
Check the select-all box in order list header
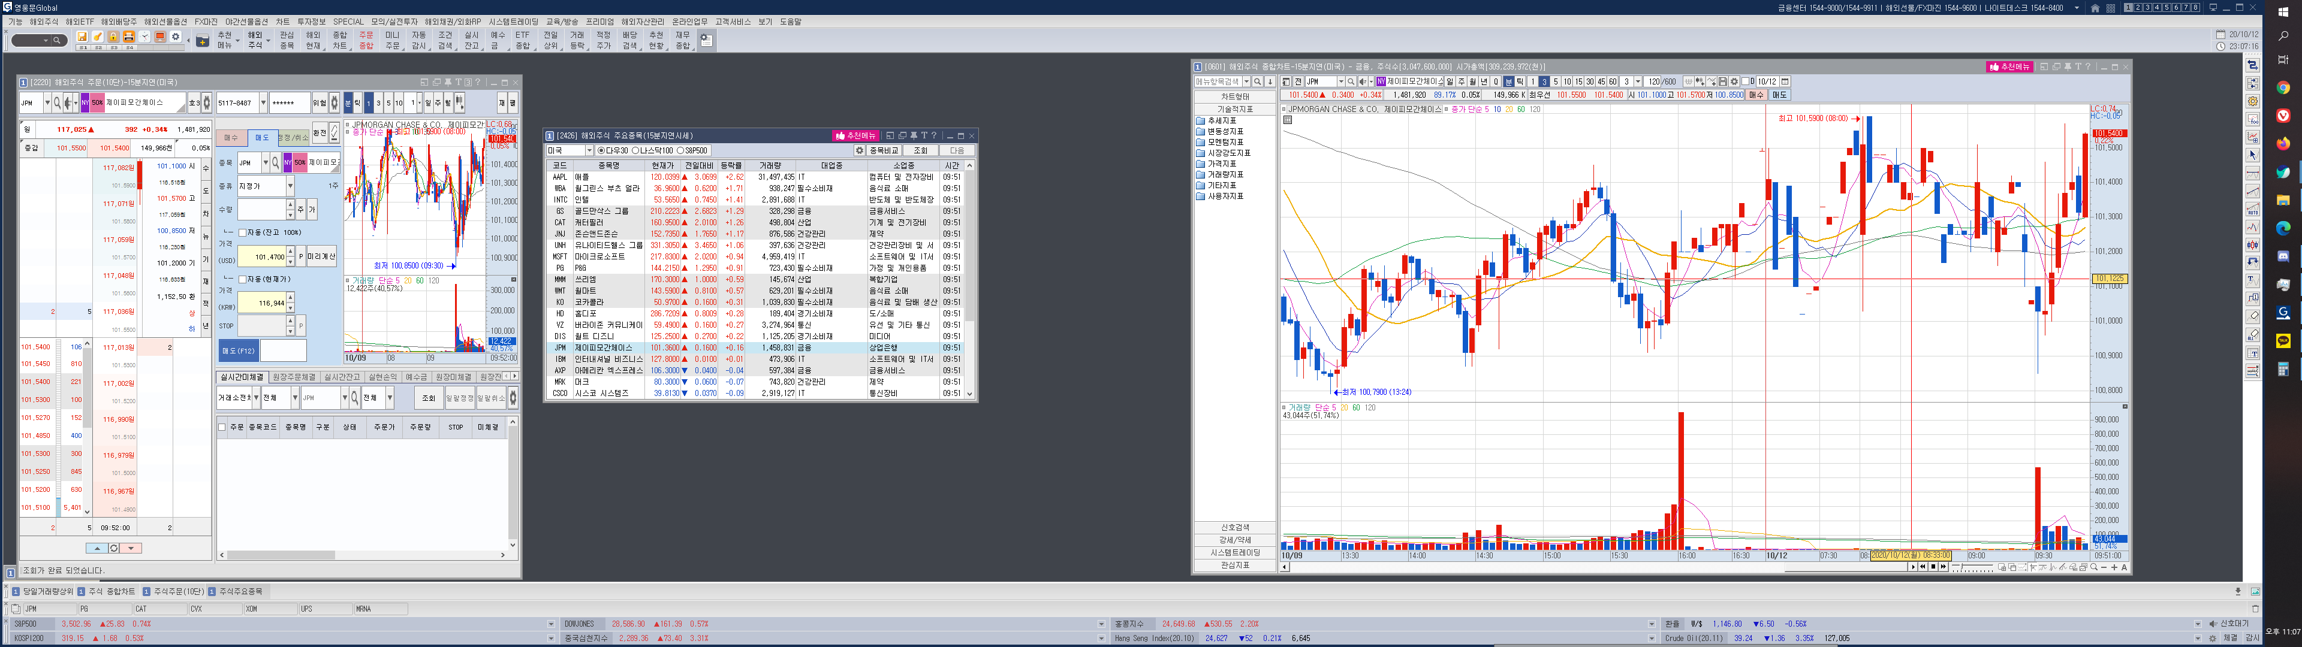pos(222,427)
